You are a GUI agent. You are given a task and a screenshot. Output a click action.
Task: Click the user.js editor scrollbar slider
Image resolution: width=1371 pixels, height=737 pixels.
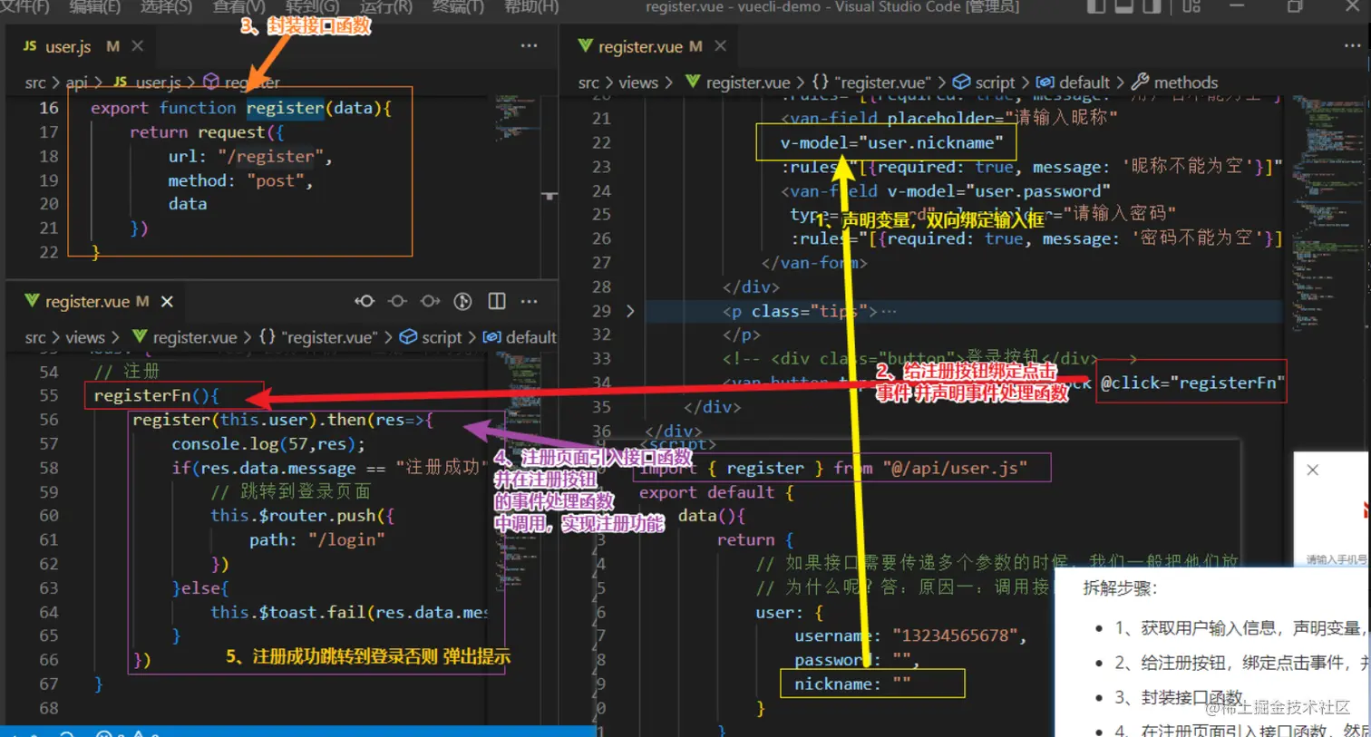pos(549,196)
